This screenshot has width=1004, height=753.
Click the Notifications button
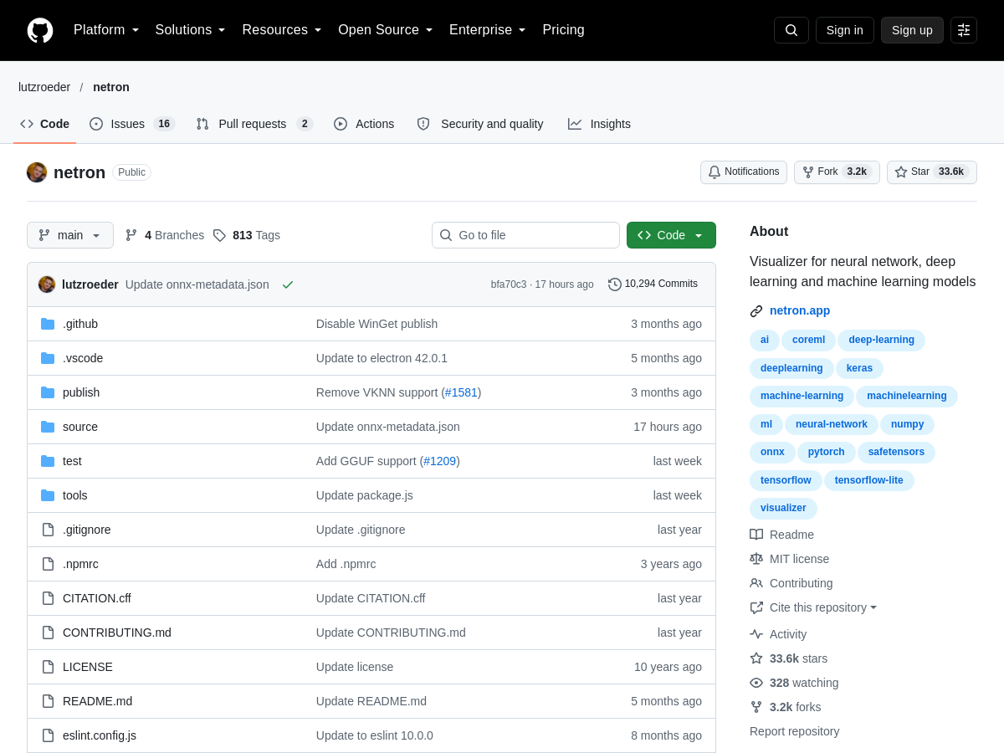coord(744,172)
